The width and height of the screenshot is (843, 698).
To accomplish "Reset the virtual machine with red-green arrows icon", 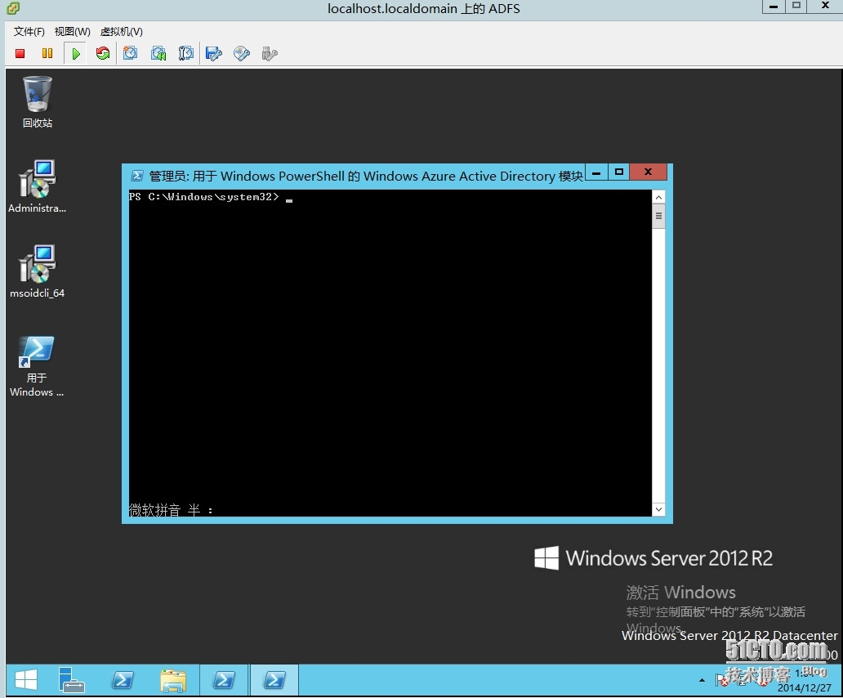I will tap(103, 53).
